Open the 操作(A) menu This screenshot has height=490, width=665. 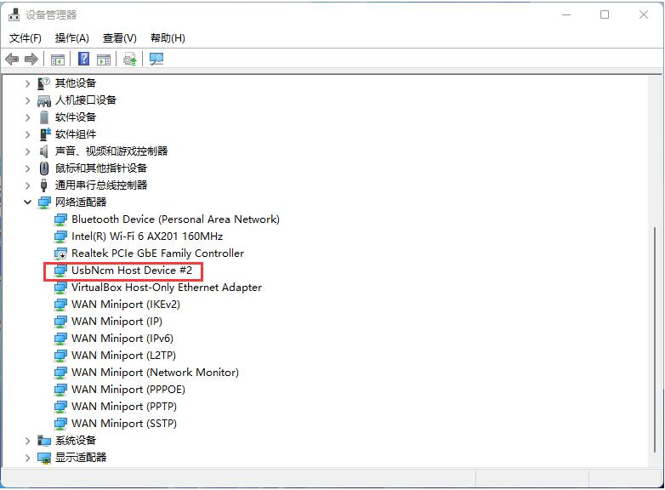coord(72,38)
